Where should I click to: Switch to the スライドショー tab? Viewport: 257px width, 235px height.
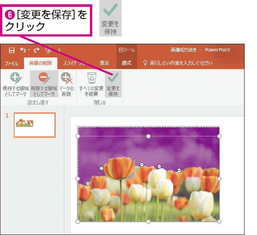tap(75, 63)
